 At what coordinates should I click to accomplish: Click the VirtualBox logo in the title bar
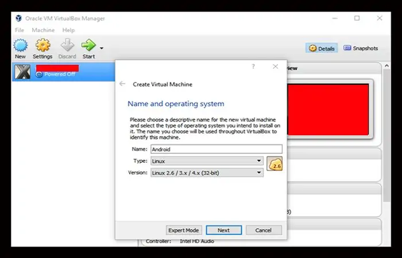tap(18, 18)
